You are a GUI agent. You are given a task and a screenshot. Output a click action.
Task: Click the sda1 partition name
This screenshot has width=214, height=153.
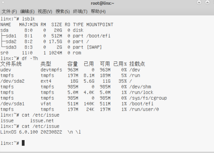[x=11, y=36]
